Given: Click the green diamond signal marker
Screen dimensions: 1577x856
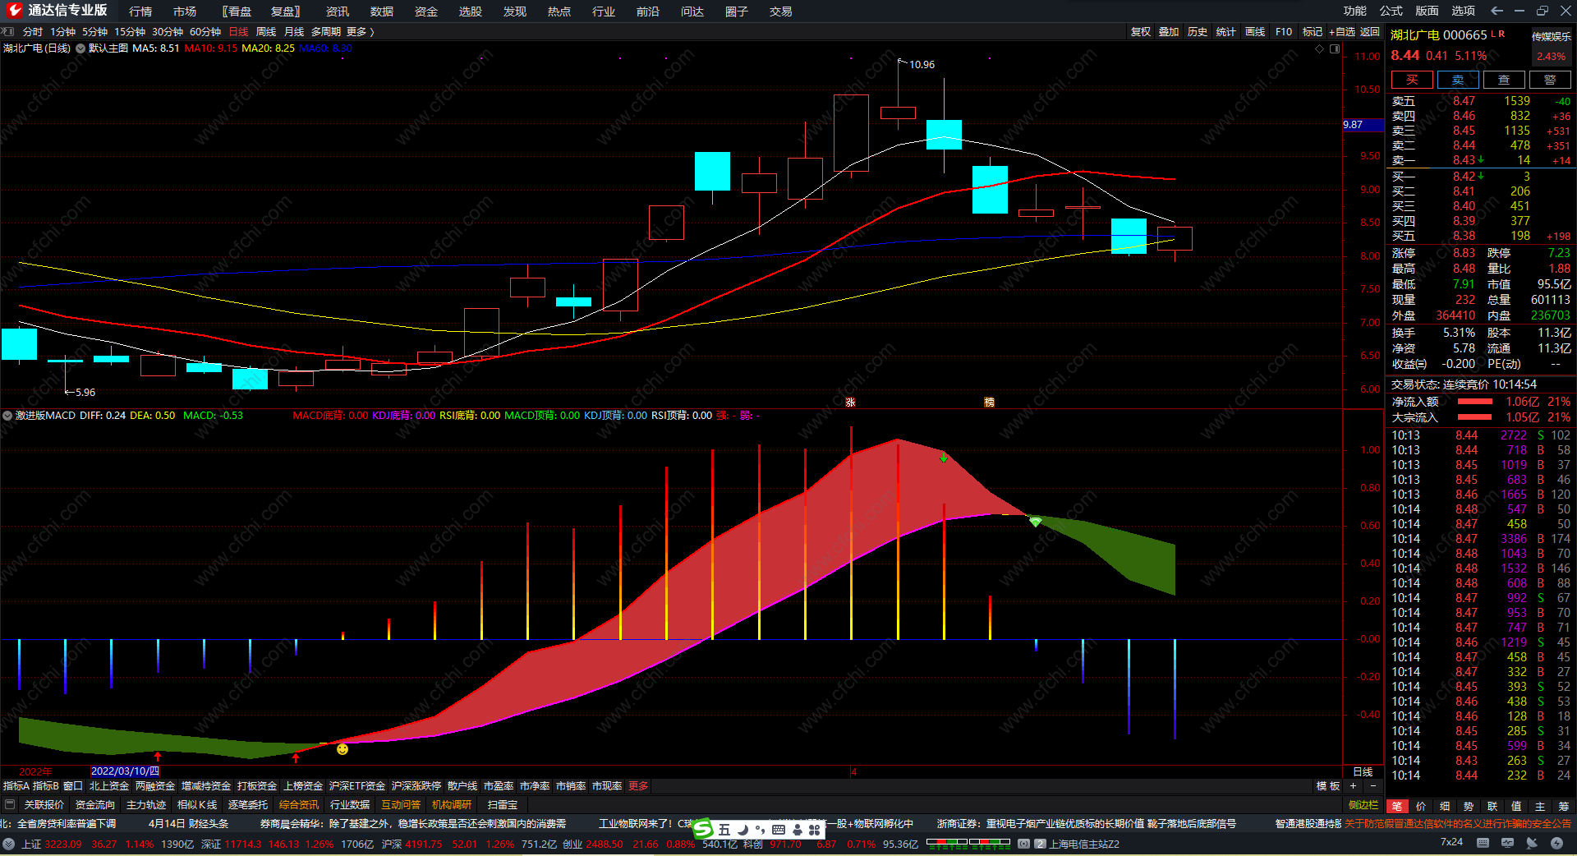Looking at the screenshot, I should click(x=1036, y=522).
